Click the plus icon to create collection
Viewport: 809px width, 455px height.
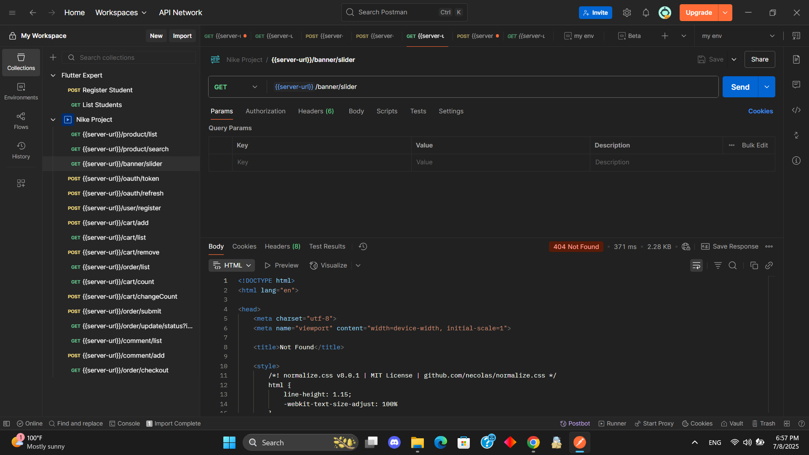click(53, 57)
